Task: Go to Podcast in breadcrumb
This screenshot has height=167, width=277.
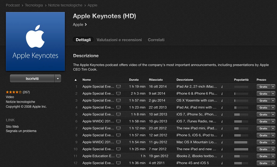Action: [x=13, y=5]
